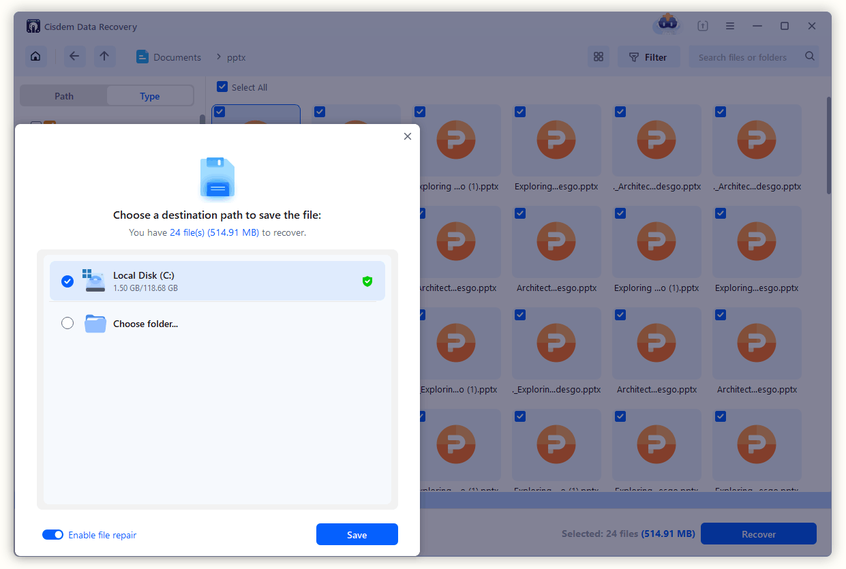Click the blue folder icon for Choose folder
Screen dimensions: 846x569
point(95,324)
